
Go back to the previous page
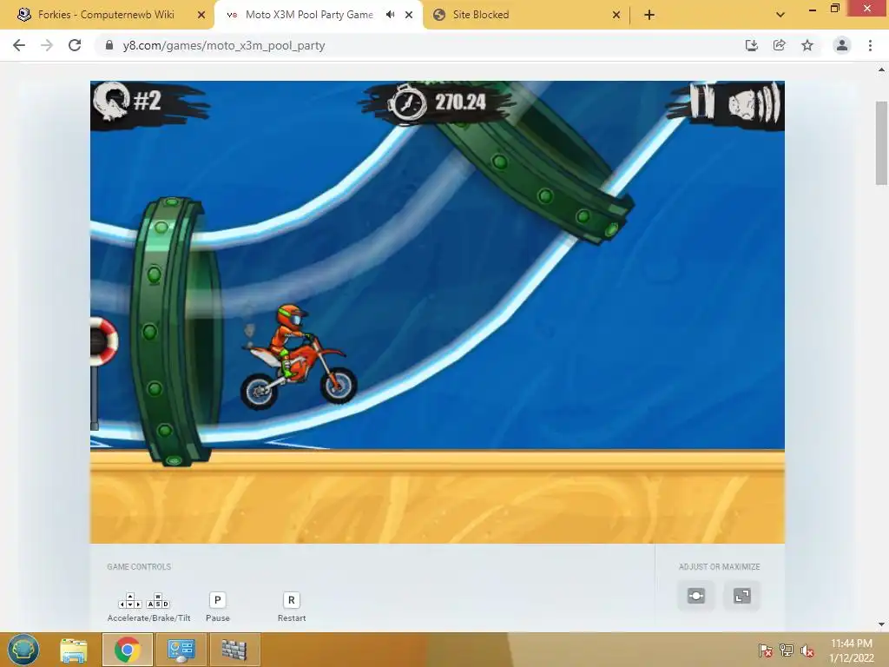click(x=19, y=45)
